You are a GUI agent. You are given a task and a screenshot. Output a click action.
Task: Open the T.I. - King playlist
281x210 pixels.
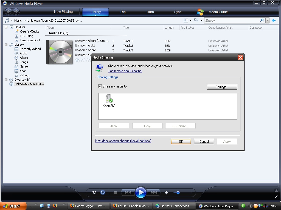tap(27, 36)
